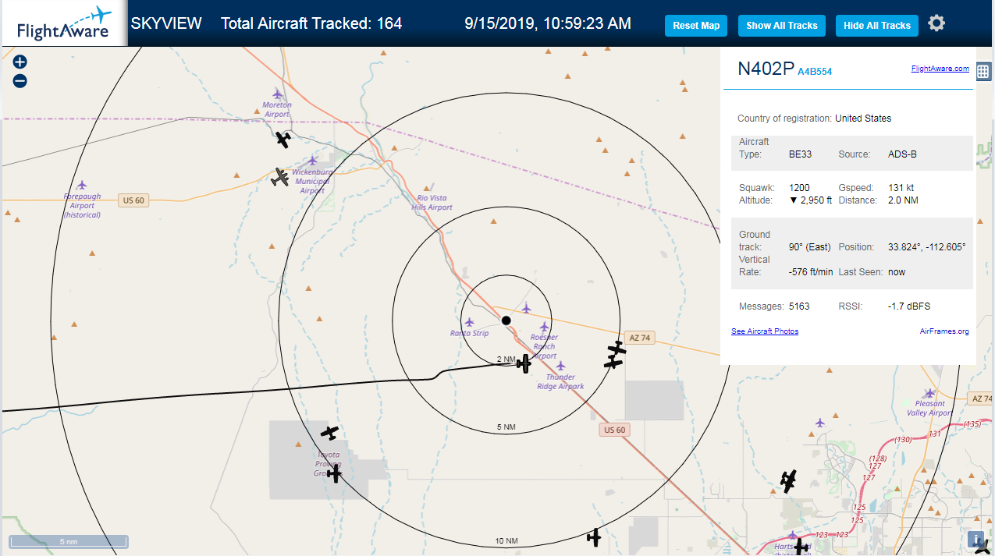Select the aircraft over Toyota Proving Grounds label
The height and width of the screenshot is (556, 995).
tap(335, 473)
